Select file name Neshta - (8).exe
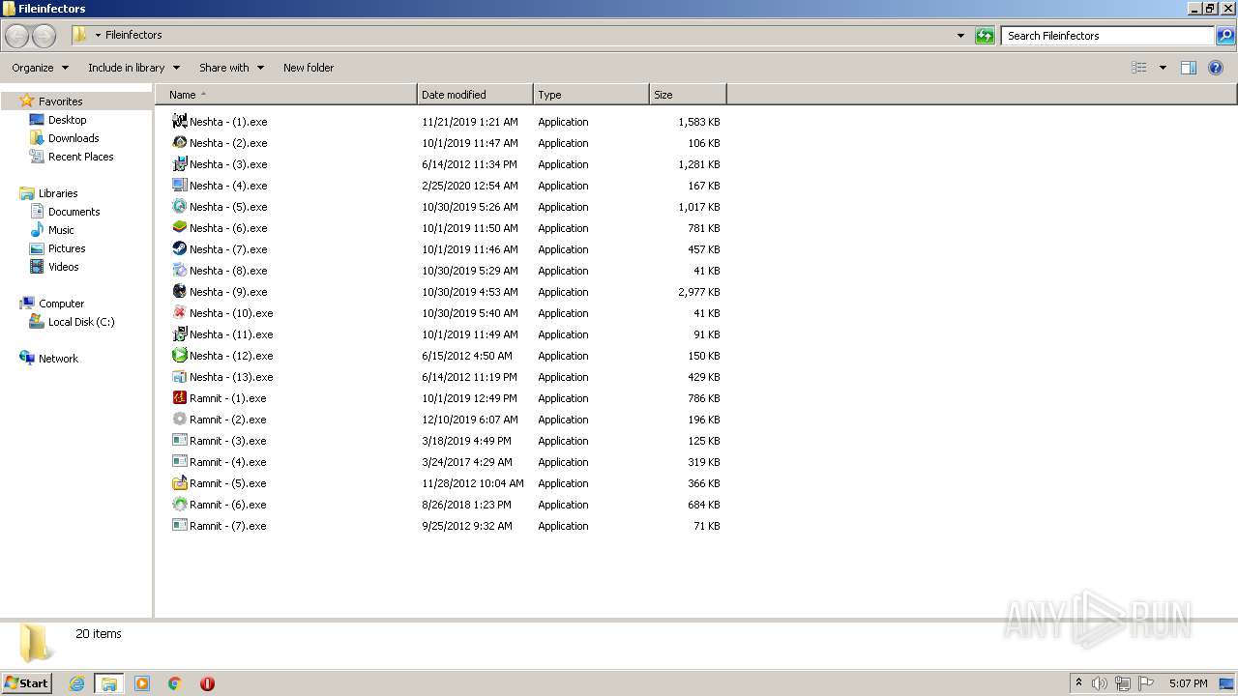Image resolution: width=1238 pixels, height=696 pixels. [x=228, y=271]
